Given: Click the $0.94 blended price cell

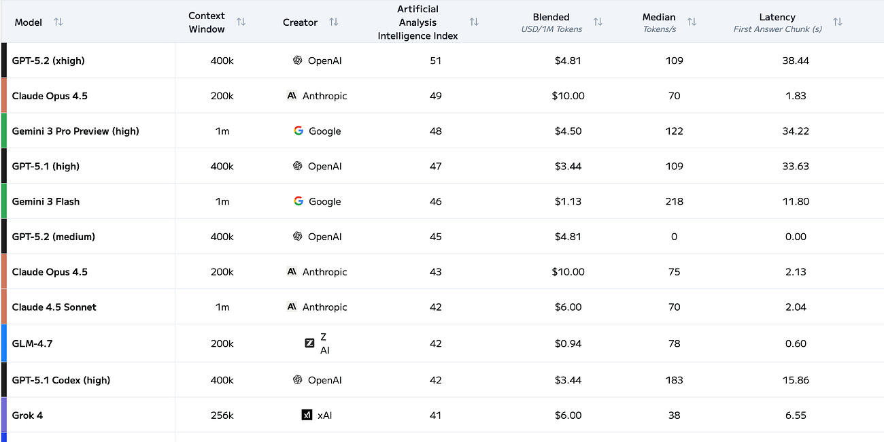Looking at the screenshot, I should [568, 343].
